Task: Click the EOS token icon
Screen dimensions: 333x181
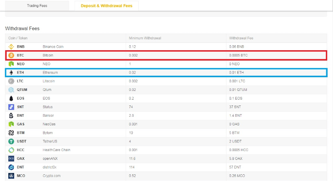Action: pos(11,98)
